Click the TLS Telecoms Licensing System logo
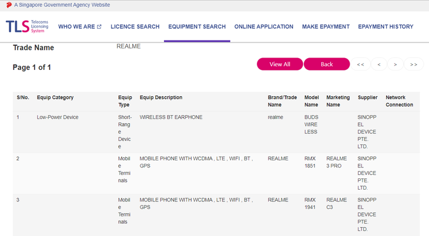 27,26
